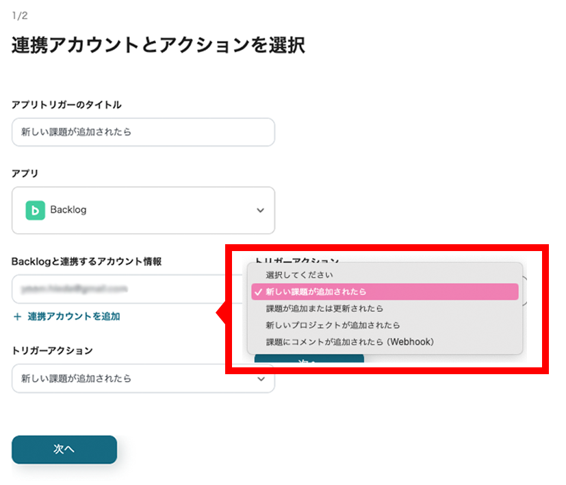Click the partially hidden 次へ button under the menu
The image size is (566, 485).
(309, 360)
